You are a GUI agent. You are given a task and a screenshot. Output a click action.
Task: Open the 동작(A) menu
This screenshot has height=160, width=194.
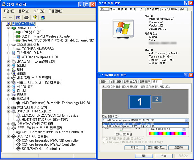coord(24,11)
